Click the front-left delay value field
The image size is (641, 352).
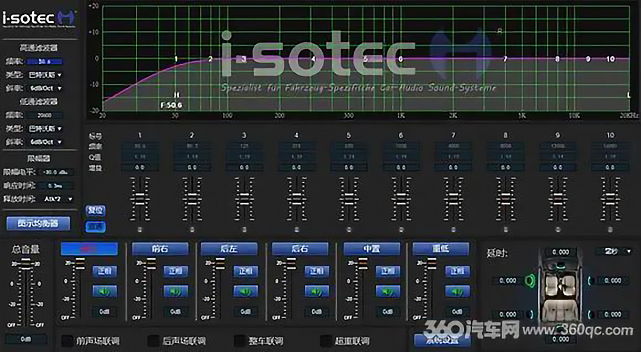(x=507, y=280)
